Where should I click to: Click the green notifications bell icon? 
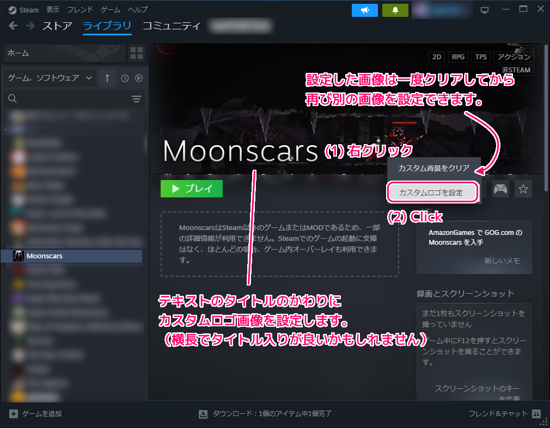pyautogui.click(x=395, y=10)
